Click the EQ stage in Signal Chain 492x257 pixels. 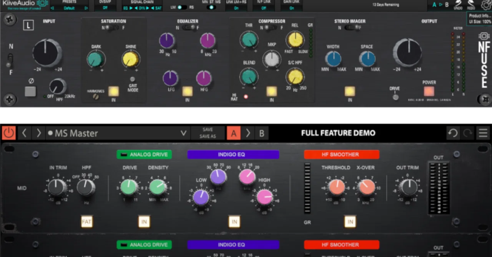pyautogui.click(x=126, y=8)
